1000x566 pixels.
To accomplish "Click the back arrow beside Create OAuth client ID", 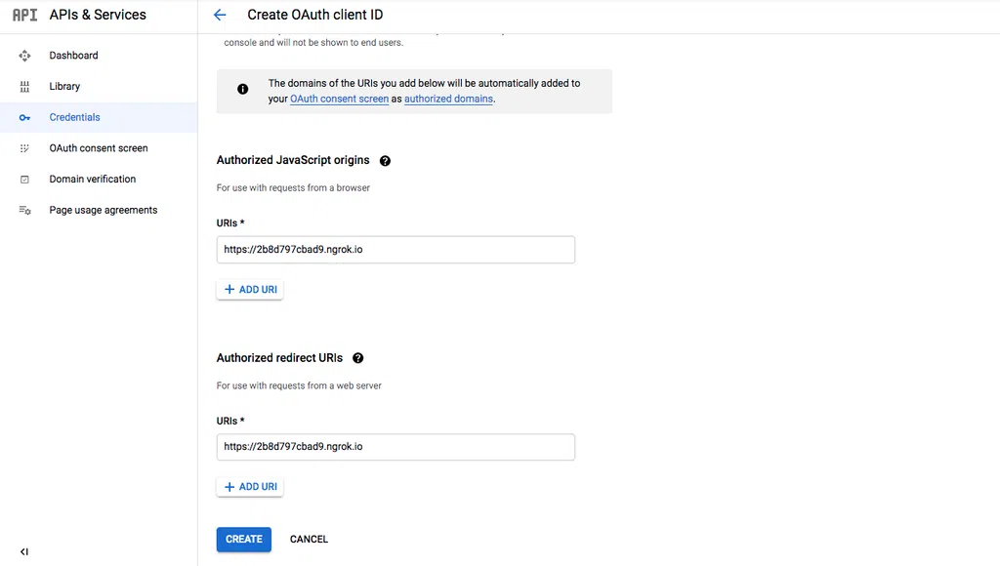I will pos(220,15).
